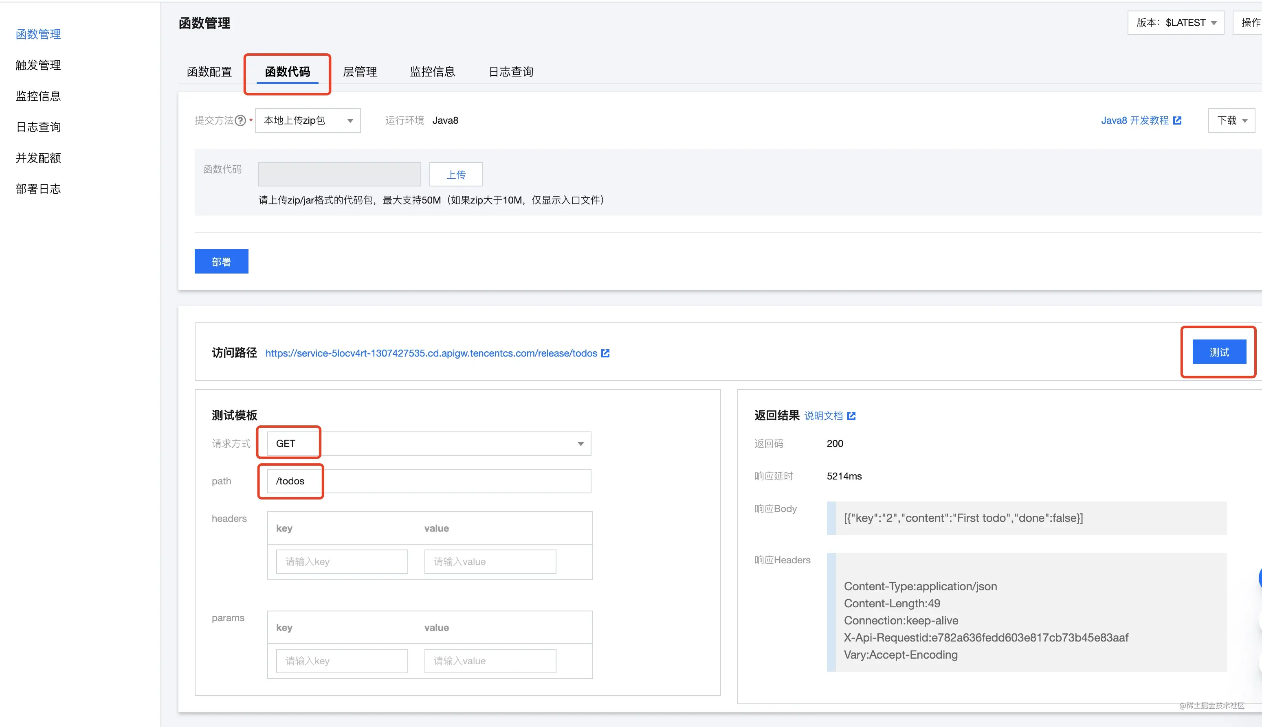Click the headers 请输入value input
The height and width of the screenshot is (727, 1262).
click(490, 561)
